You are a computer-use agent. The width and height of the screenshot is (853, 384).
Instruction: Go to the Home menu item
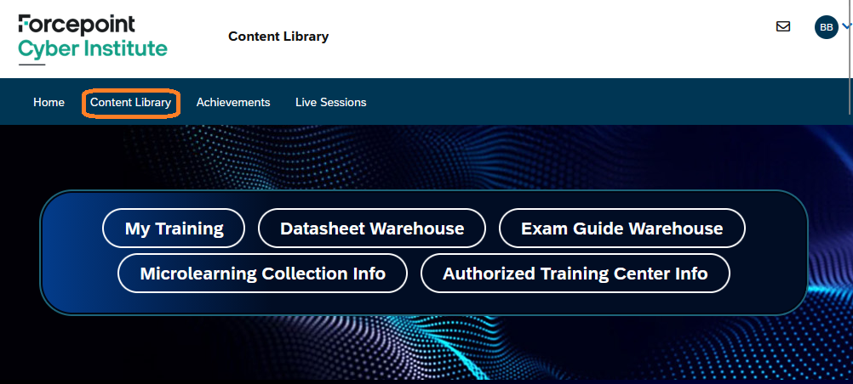pos(49,102)
